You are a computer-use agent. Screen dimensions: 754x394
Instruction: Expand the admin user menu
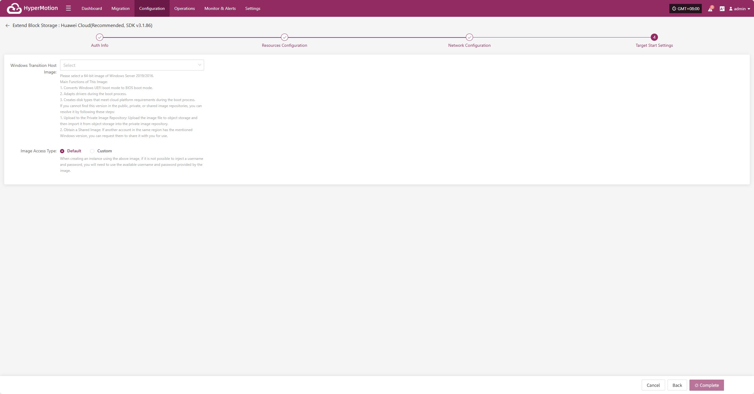click(x=740, y=9)
